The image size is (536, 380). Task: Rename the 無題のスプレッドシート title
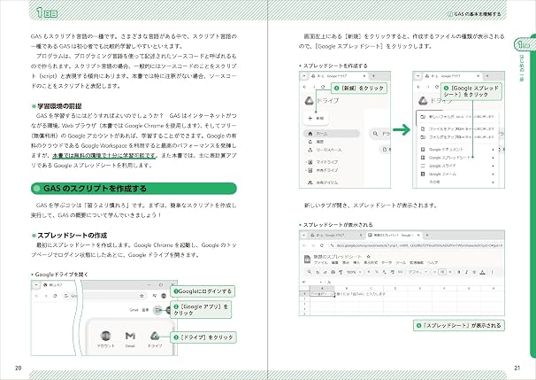[x=338, y=256]
